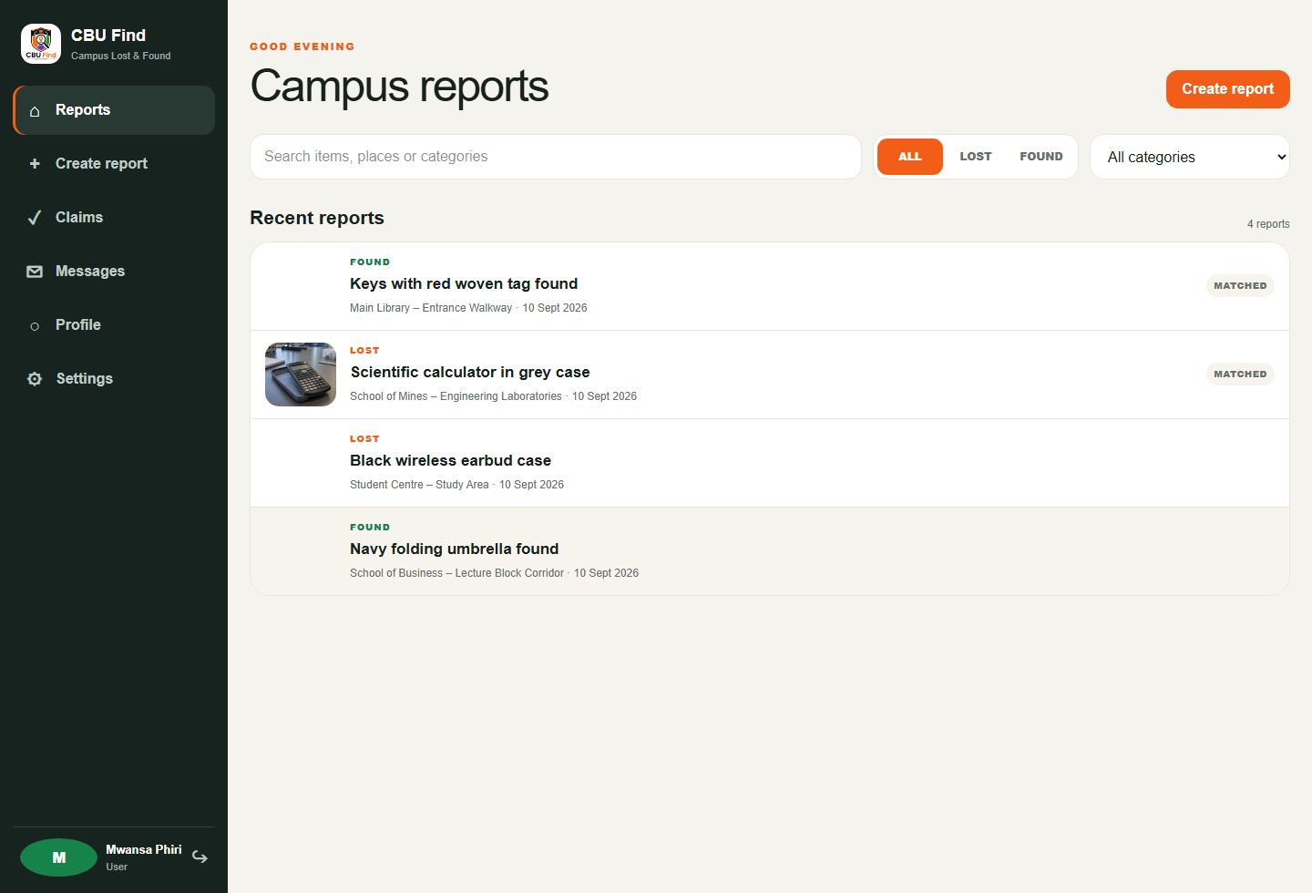Image resolution: width=1312 pixels, height=893 pixels.
Task: Click the Campus reports page title
Action: click(x=399, y=87)
